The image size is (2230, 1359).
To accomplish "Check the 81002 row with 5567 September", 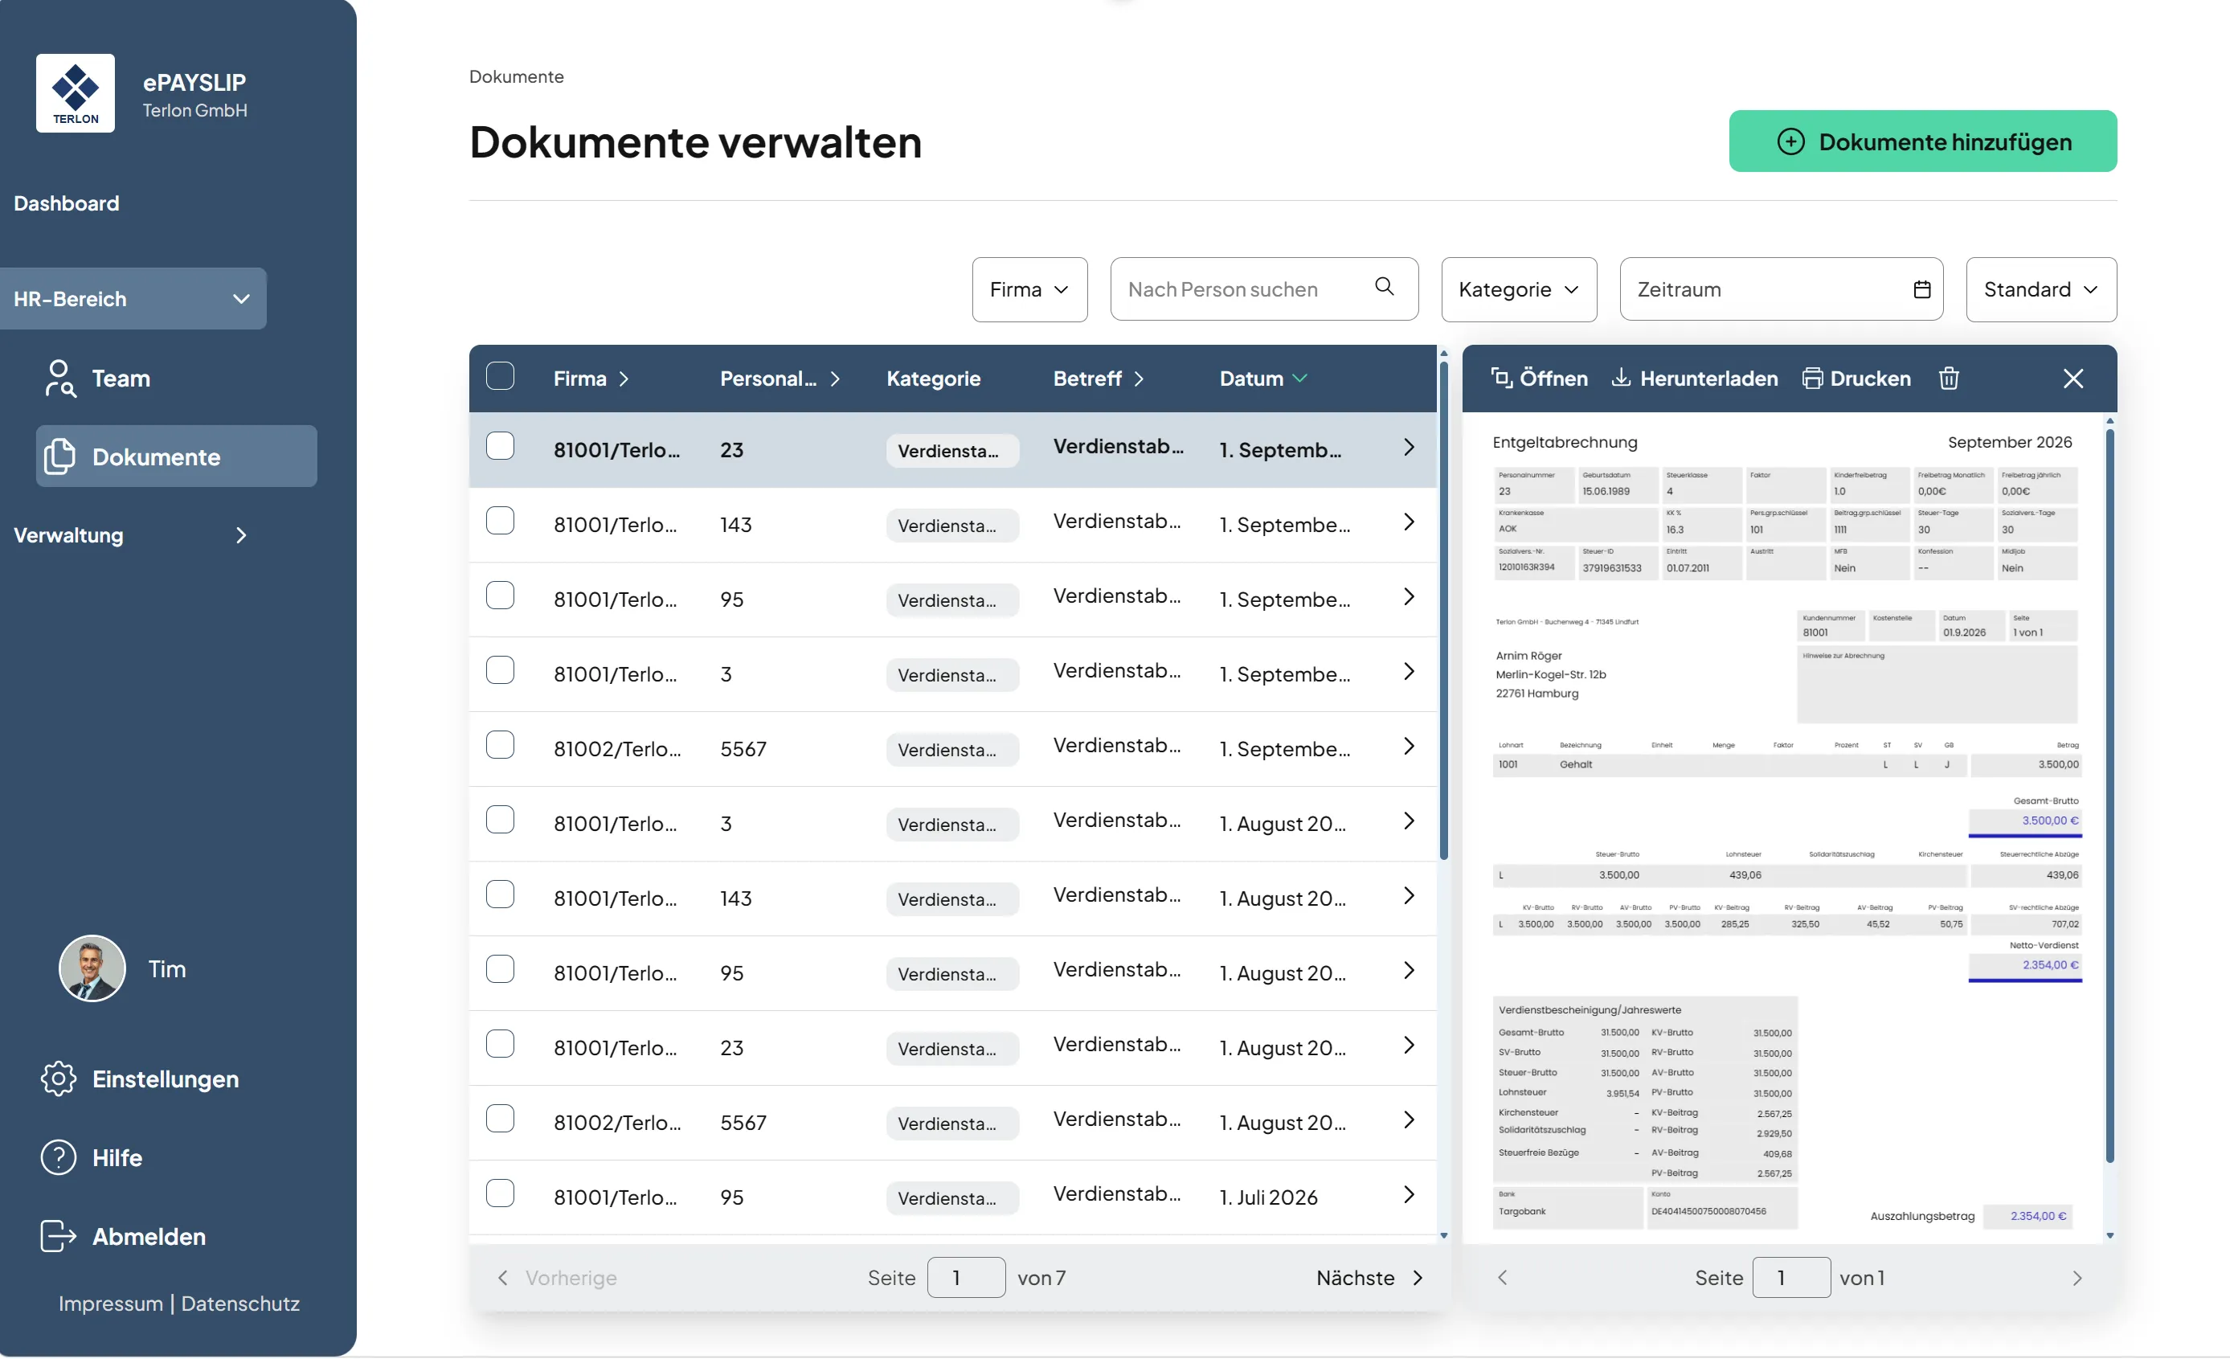I will [500, 745].
